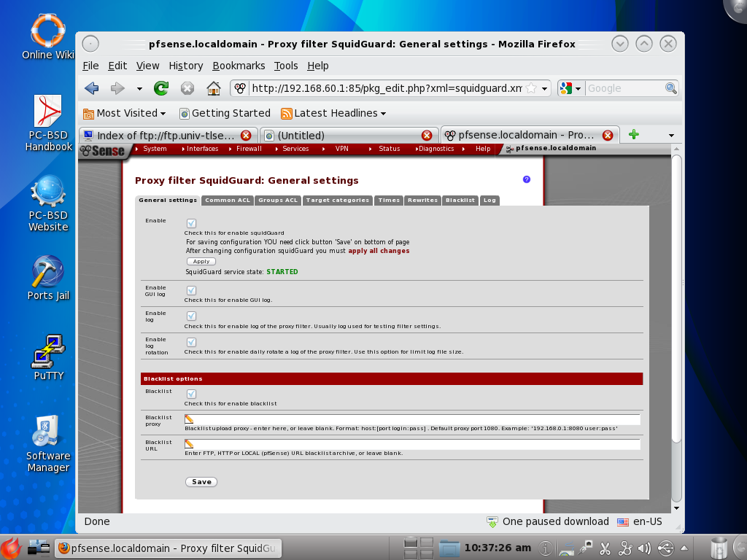This screenshot has width=747, height=560.
Task: Open the Bookmarks menu
Action: pyautogui.click(x=239, y=66)
